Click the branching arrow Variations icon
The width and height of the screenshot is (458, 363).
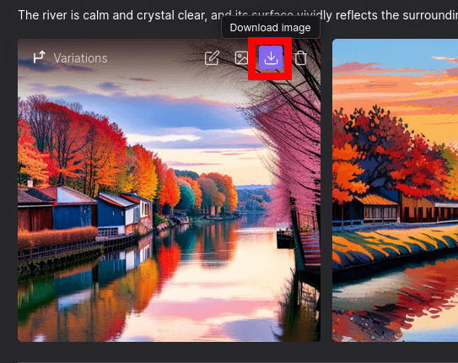coord(39,57)
